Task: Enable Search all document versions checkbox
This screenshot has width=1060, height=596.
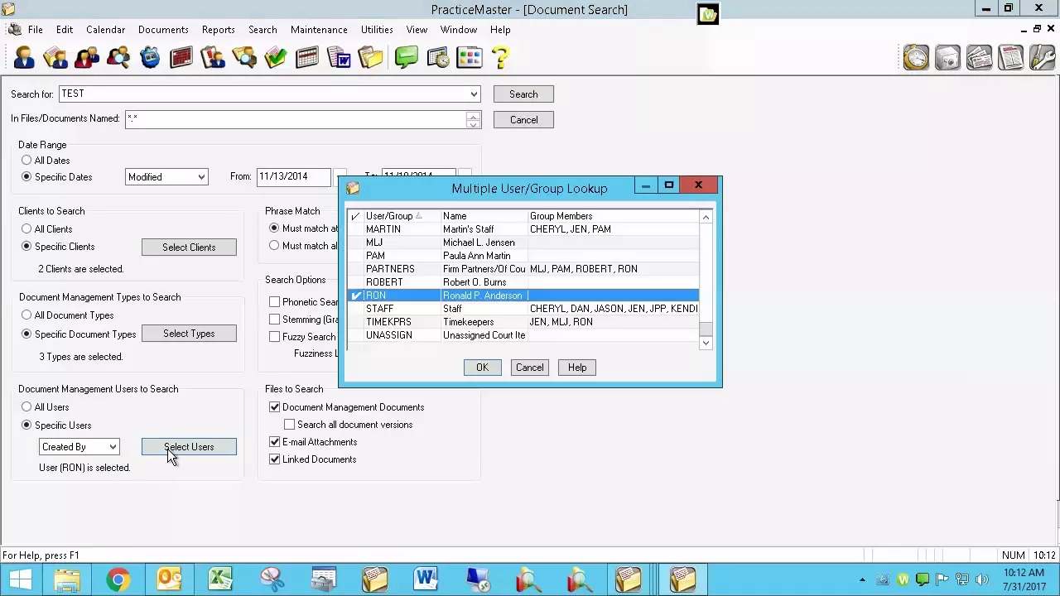Action: (290, 425)
